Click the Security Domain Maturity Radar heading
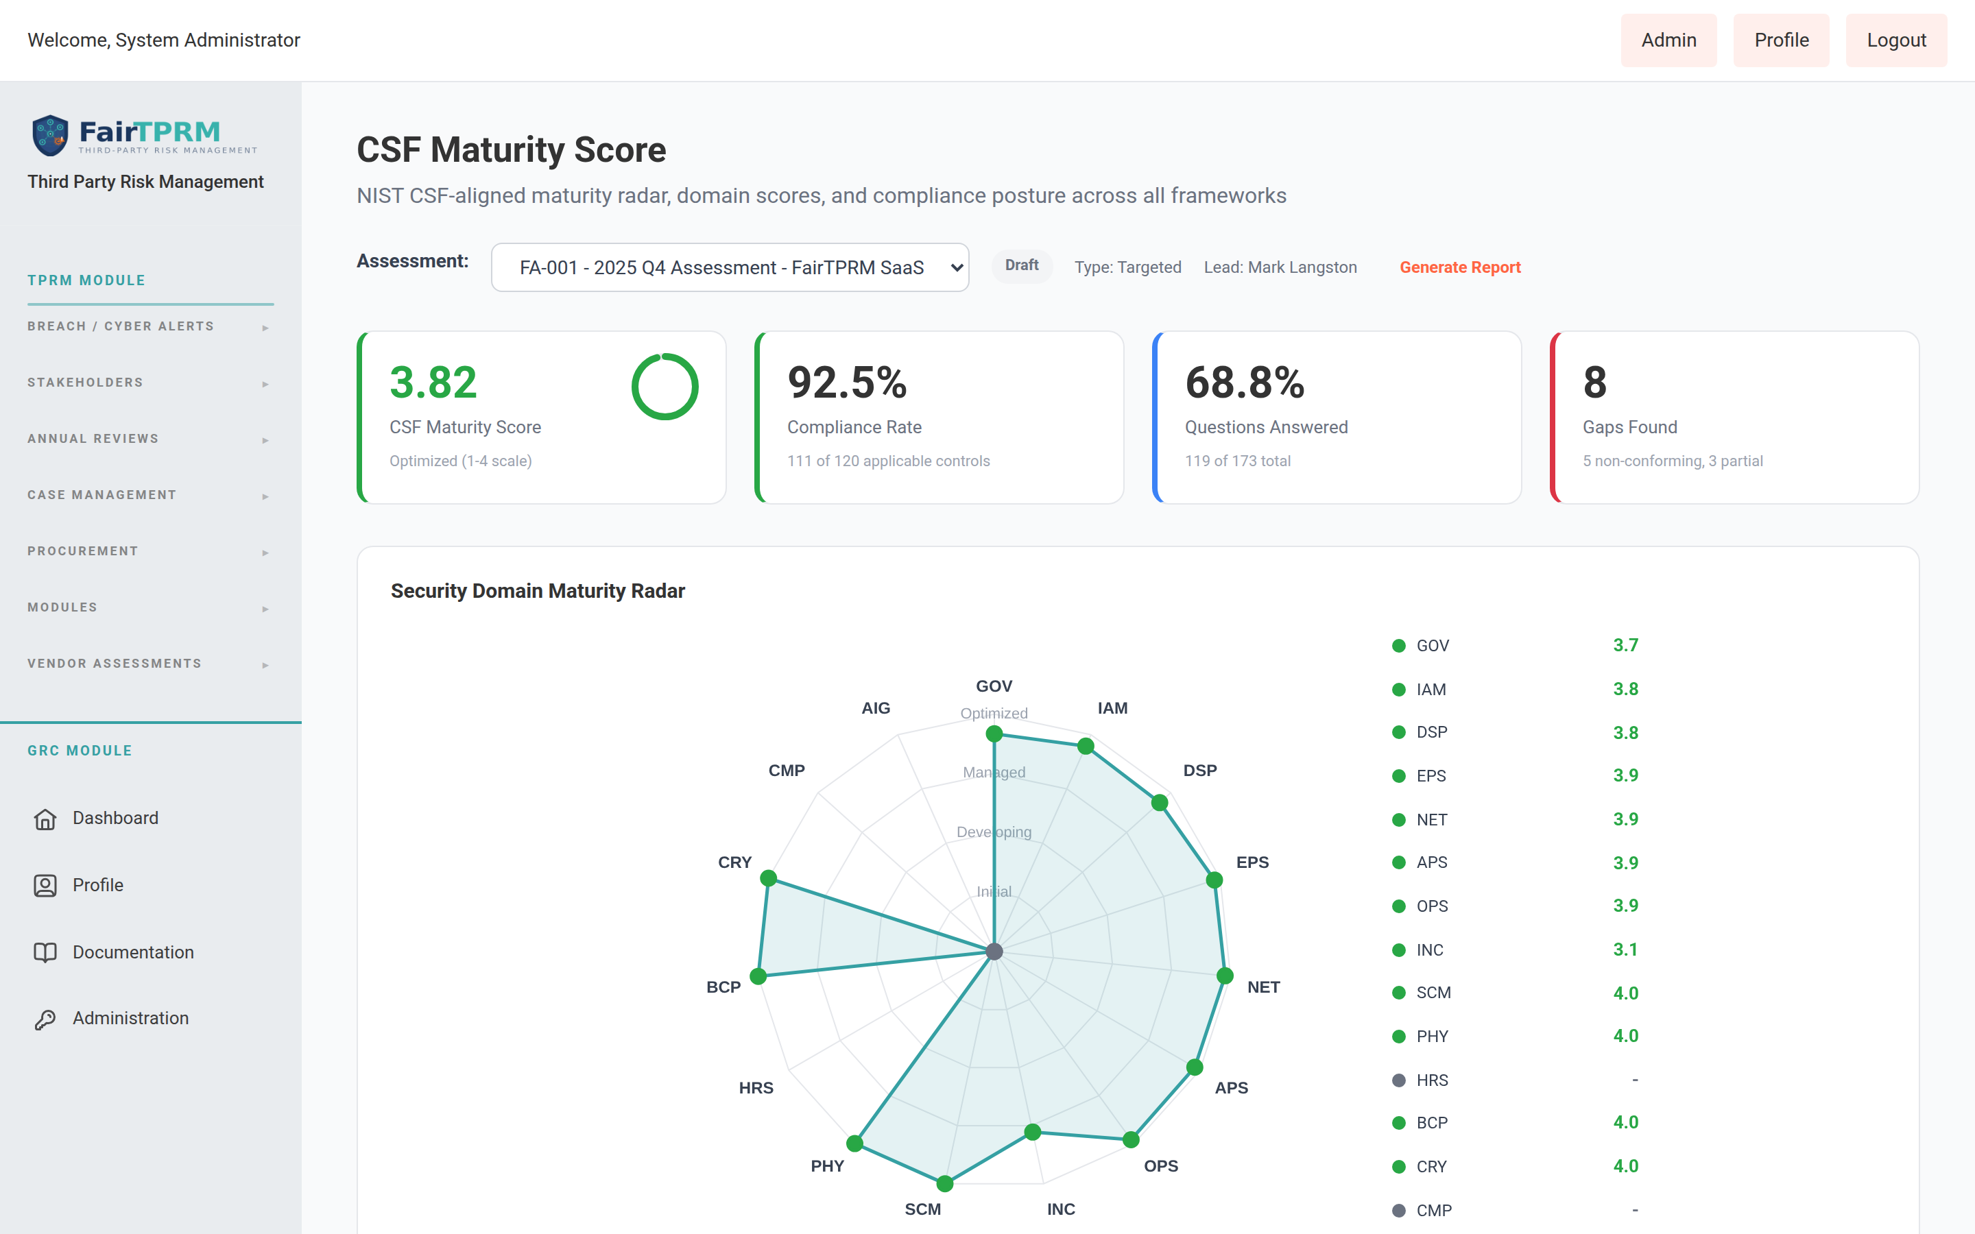 pyautogui.click(x=537, y=591)
